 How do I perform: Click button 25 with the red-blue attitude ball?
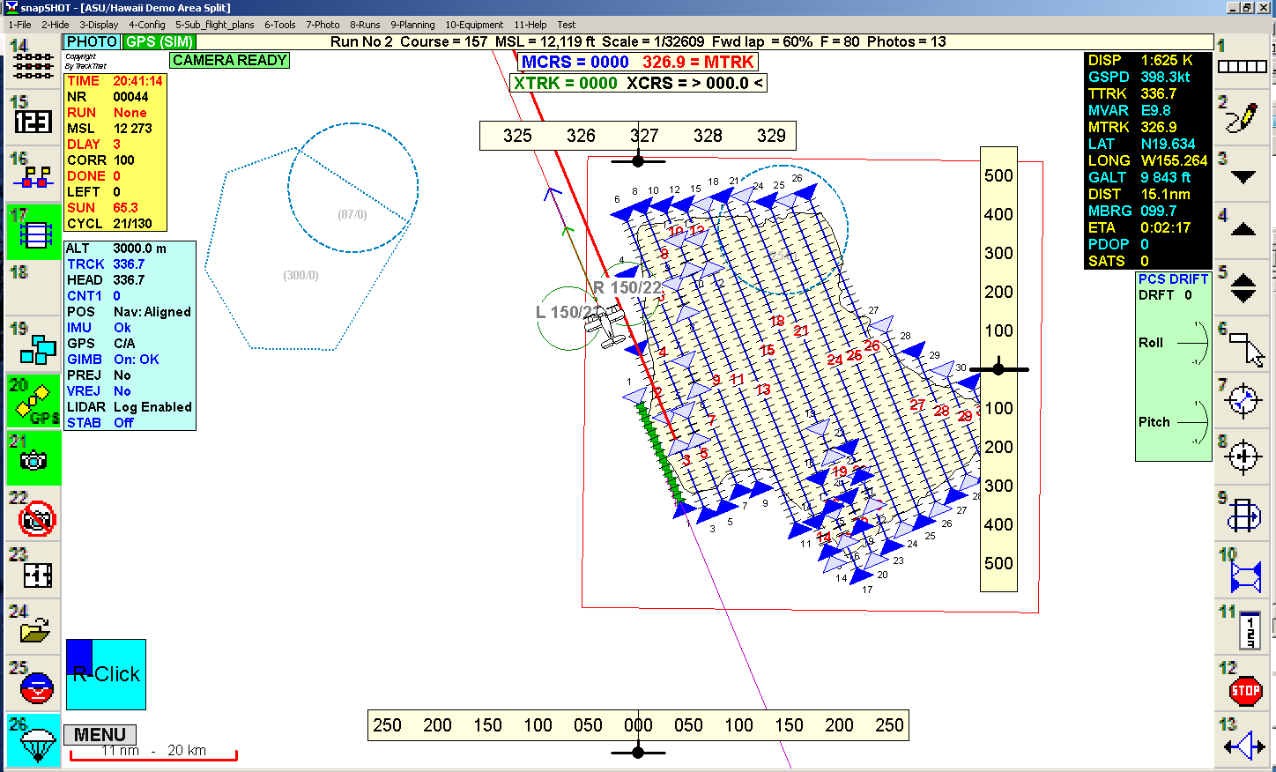(33, 684)
